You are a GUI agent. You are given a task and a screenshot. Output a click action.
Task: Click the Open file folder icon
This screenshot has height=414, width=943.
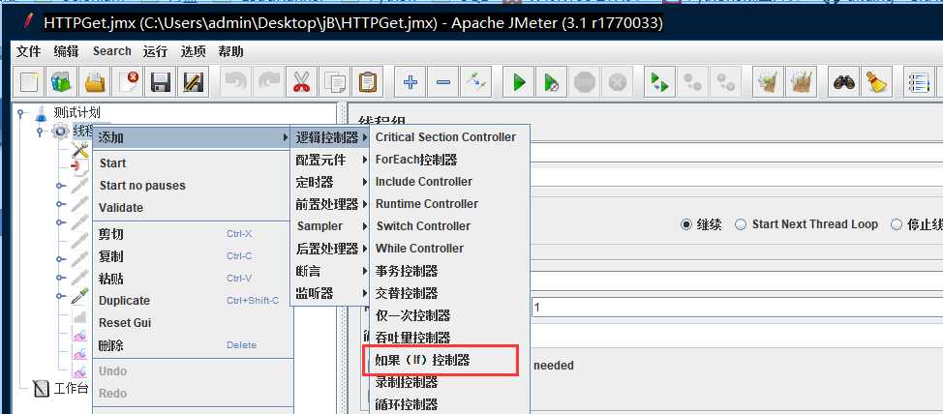coord(94,81)
